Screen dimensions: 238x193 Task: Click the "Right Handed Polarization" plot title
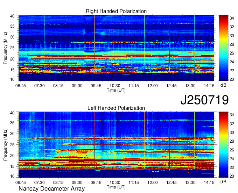[x=116, y=11]
